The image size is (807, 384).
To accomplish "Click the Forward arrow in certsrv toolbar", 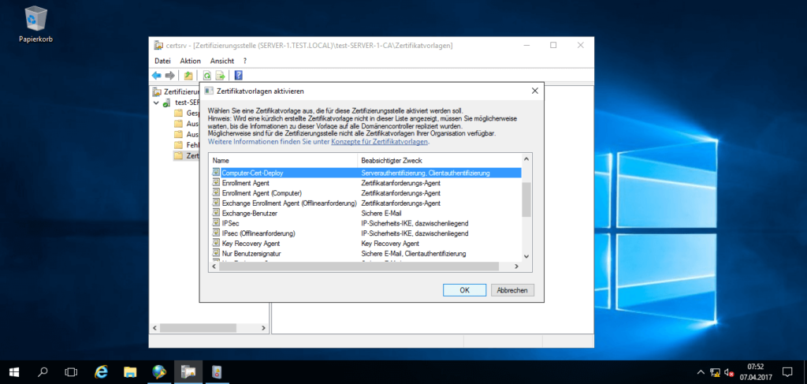I will click(x=169, y=76).
